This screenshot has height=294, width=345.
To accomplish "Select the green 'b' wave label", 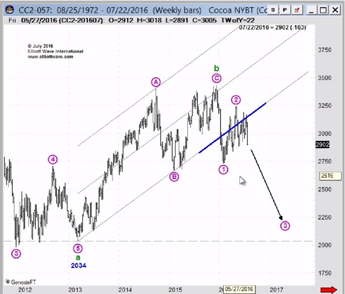I will (216, 68).
